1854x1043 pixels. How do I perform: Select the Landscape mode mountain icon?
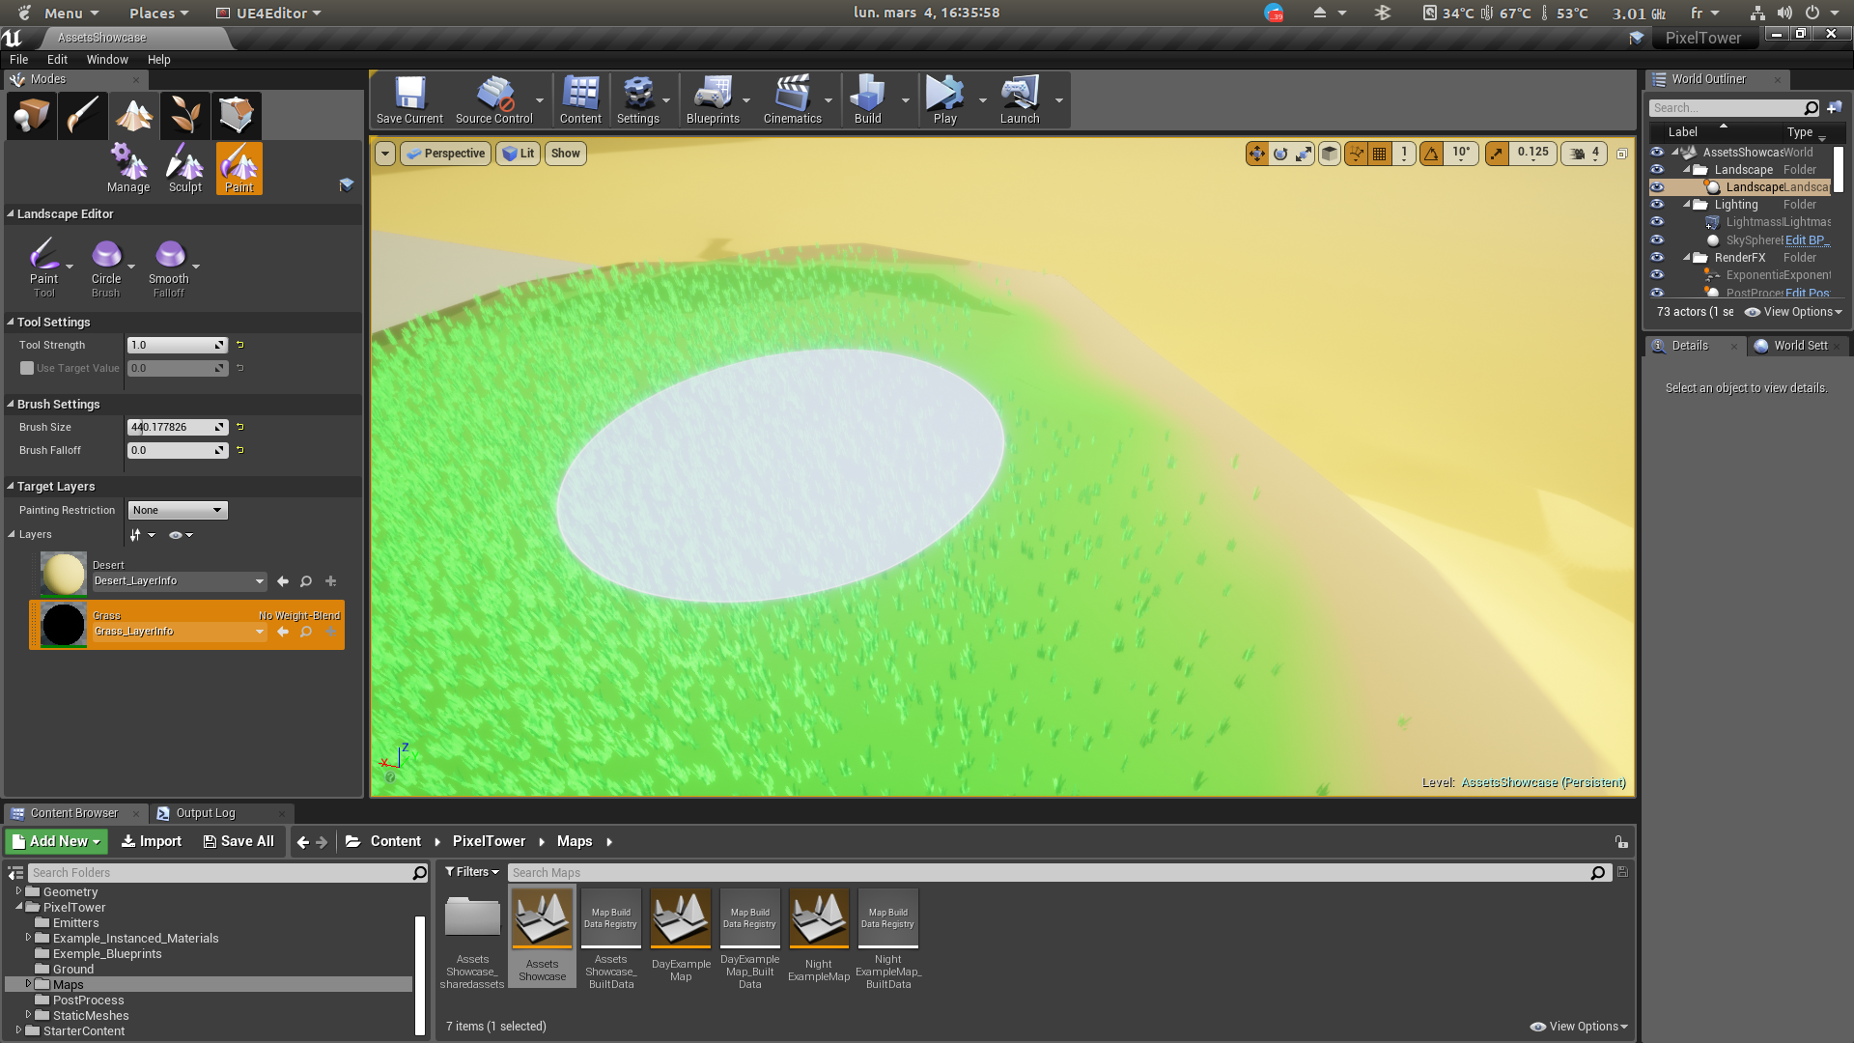[x=134, y=116]
